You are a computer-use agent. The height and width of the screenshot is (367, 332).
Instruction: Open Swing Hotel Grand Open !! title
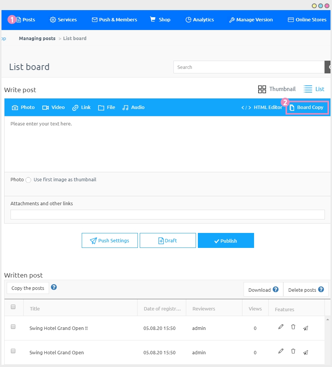[x=58, y=328]
